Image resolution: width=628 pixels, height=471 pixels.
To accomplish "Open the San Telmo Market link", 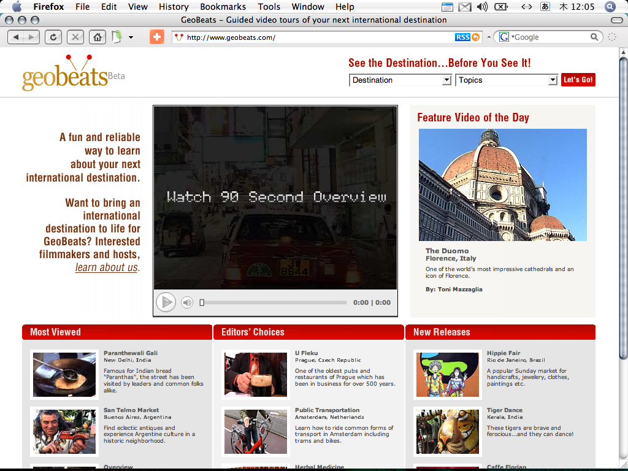I will click(131, 410).
